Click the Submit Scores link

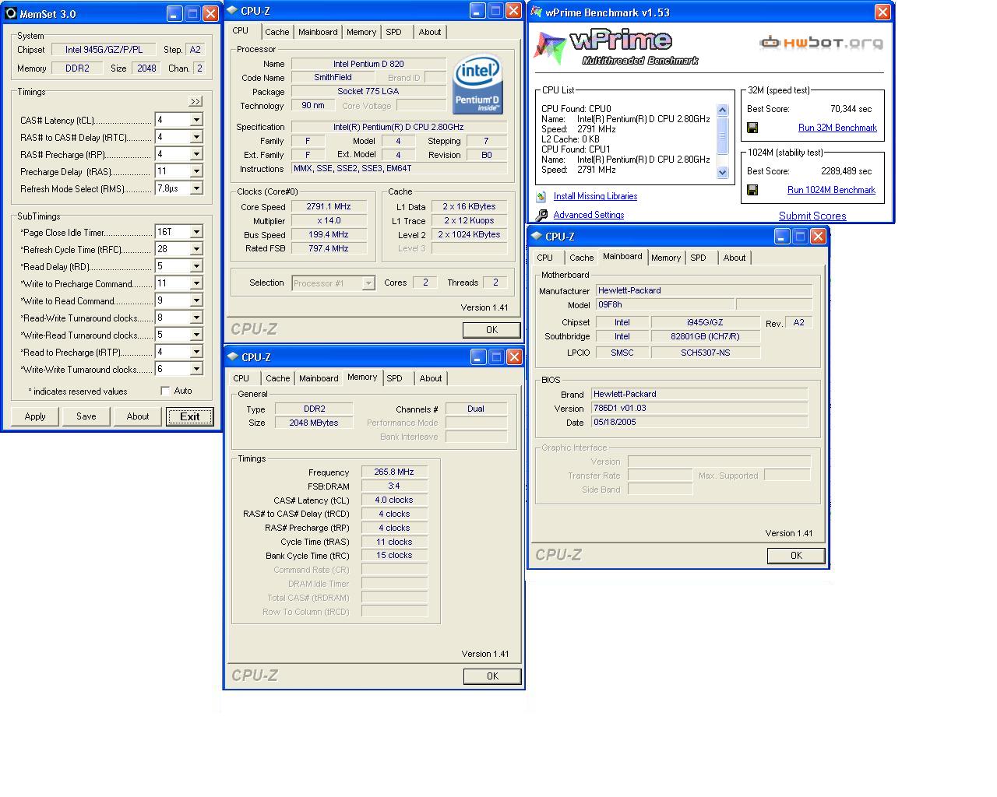pos(812,216)
